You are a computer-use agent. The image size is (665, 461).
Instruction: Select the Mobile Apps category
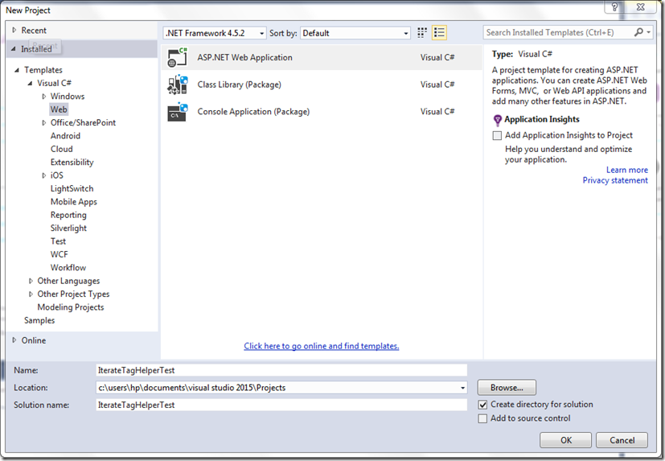pos(74,202)
